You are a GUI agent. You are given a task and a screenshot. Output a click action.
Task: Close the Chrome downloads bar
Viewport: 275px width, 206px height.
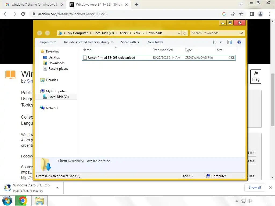270,187
